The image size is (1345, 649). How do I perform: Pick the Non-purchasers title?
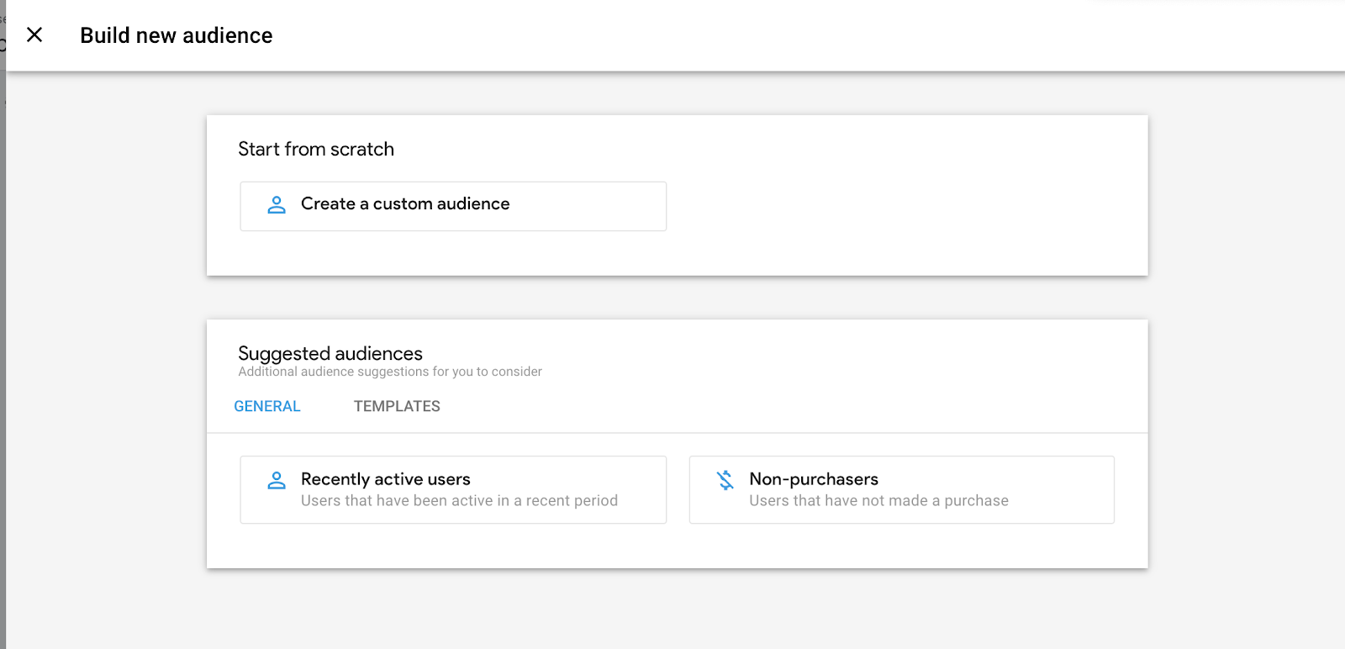click(813, 479)
